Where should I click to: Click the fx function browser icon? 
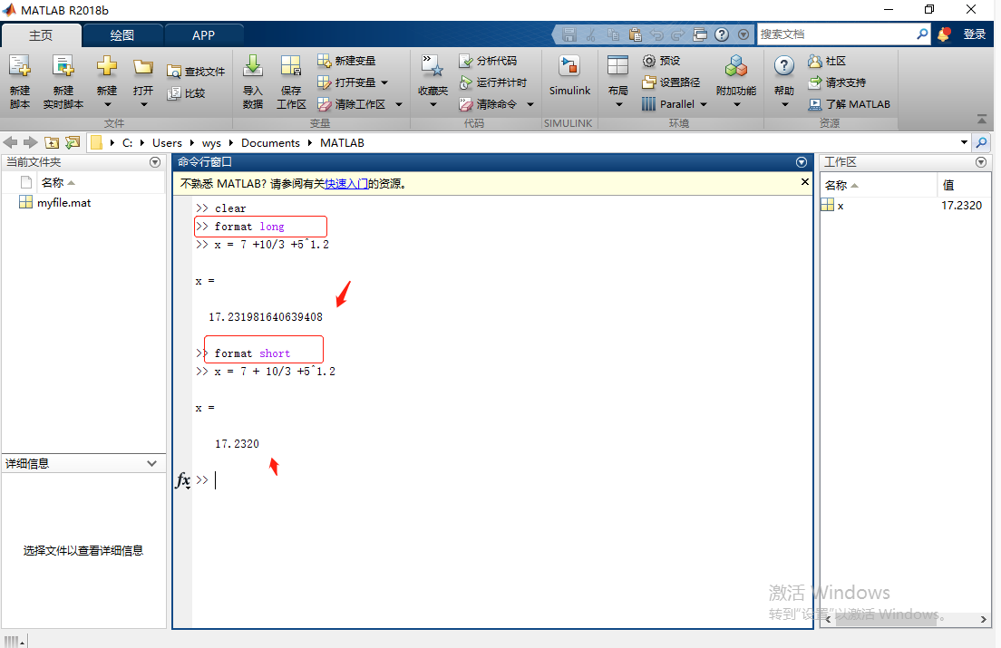point(183,479)
